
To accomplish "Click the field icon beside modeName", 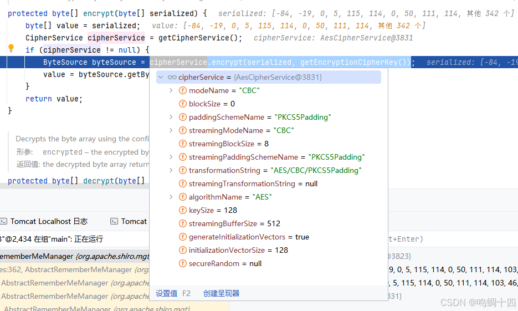I will 183,90.
